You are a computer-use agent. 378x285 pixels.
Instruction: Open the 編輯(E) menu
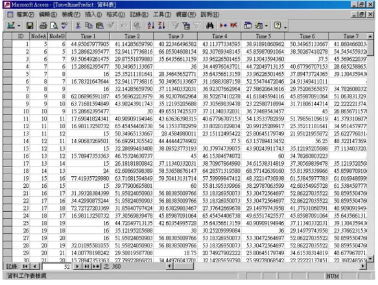pyautogui.click(x=48, y=14)
